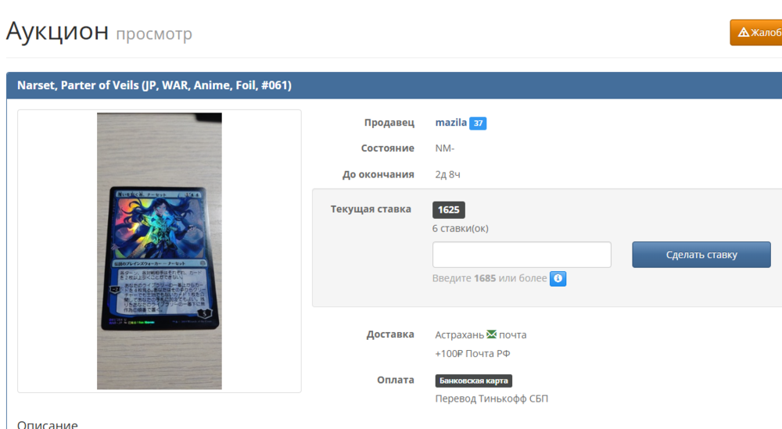Click the mail envelope icon next to Астрахань
Image resolution: width=782 pixels, height=429 pixels.
(491, 334)
